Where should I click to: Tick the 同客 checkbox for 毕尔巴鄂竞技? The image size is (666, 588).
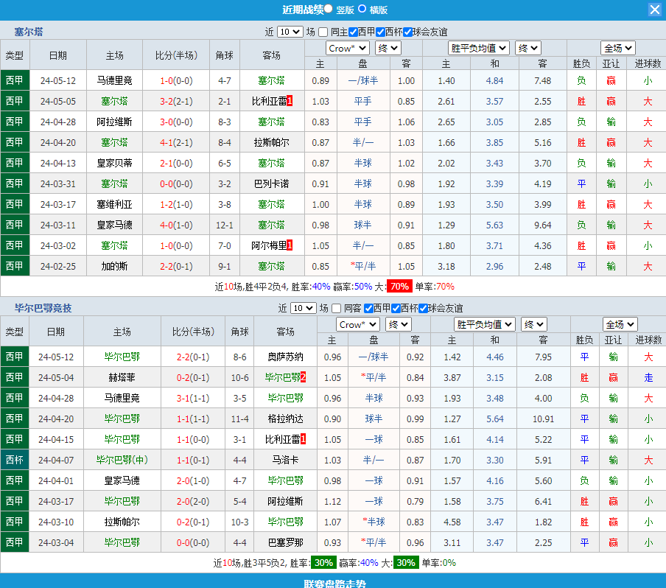(337, 308)
